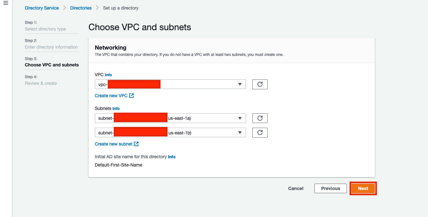Click external link icon beside Create new VPC
The height and width of the screenshot is (217, 428).
click(x=131, y=96)
